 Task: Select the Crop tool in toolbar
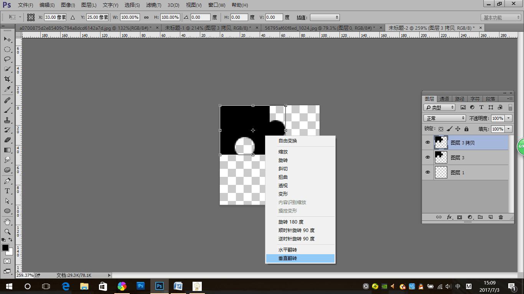click(7, 79)
